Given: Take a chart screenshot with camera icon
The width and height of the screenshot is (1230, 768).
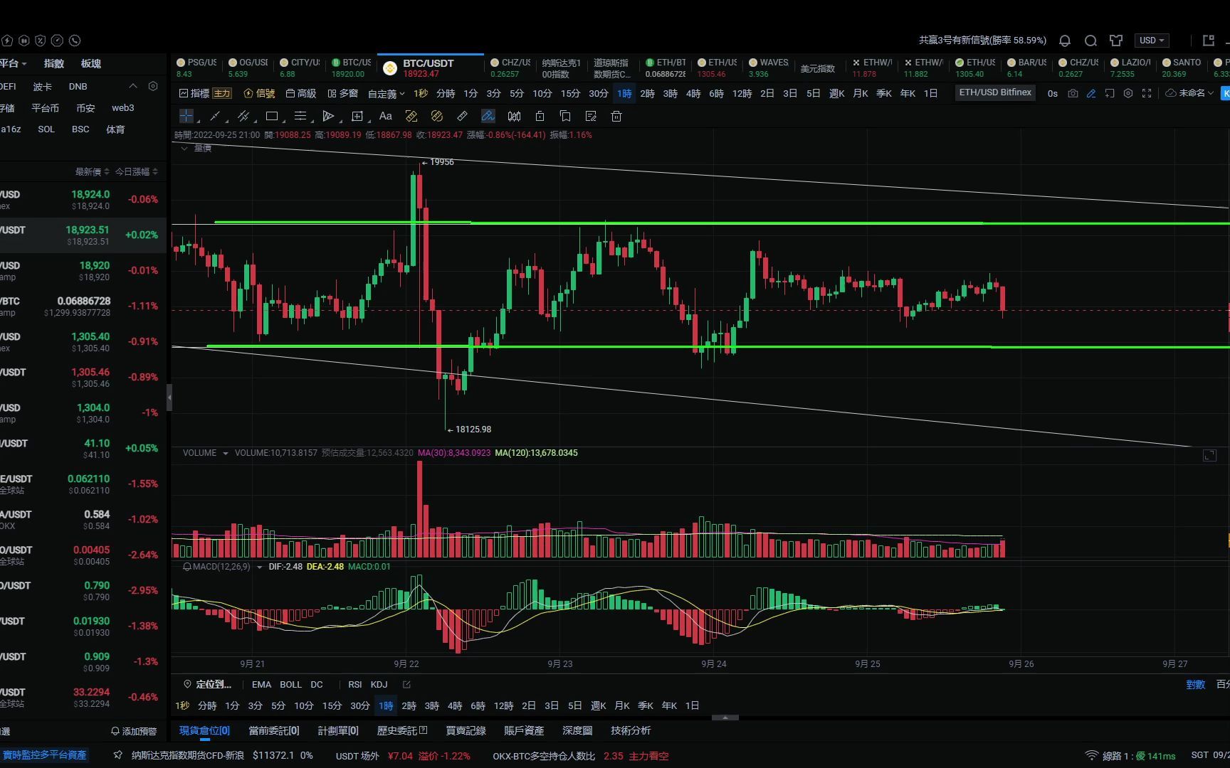Looking at the screenshot, I should [x=1073, y=93].
